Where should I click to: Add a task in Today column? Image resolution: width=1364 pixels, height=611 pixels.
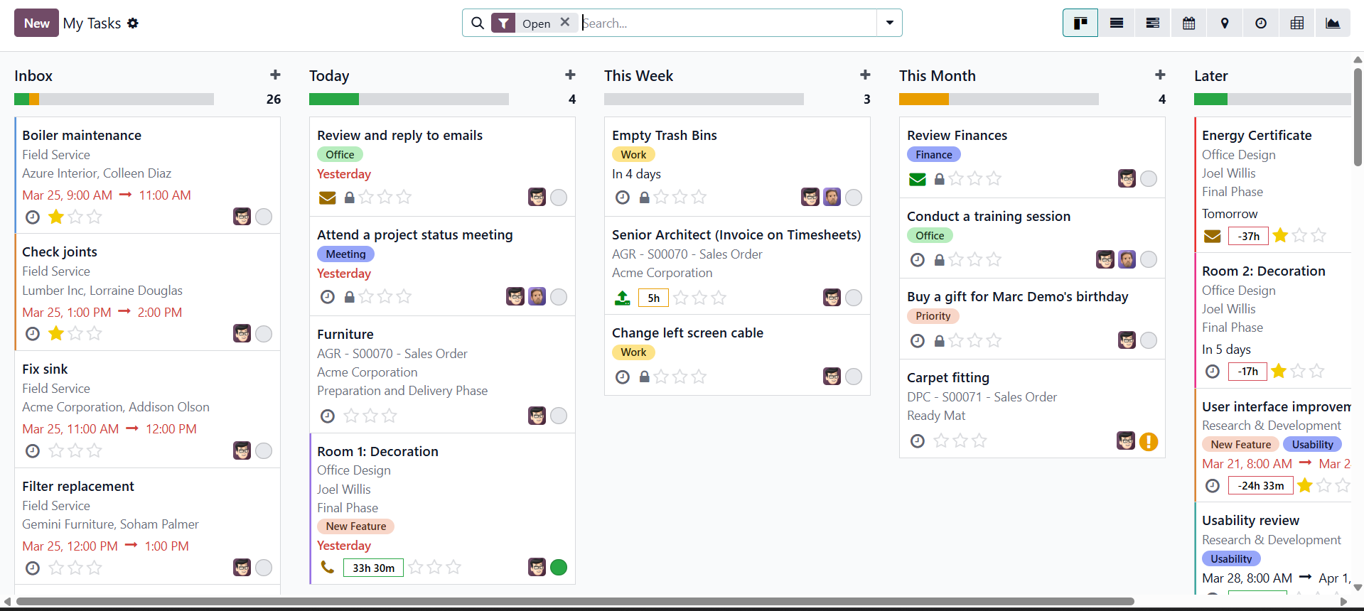(x=570, y=75)
